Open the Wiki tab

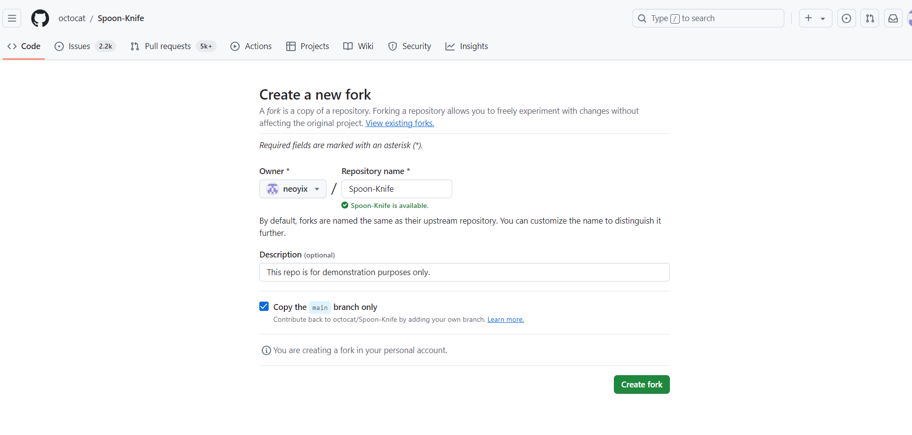tap(359, 46)
